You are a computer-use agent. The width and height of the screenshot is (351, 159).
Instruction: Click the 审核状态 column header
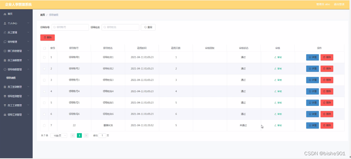coord(243,48)
